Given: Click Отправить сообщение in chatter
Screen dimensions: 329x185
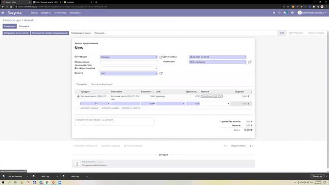Looking at the screenshot, I should [x=86, y=146].
